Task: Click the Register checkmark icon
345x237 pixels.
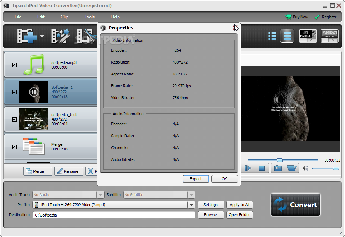Action: point(317,17)
